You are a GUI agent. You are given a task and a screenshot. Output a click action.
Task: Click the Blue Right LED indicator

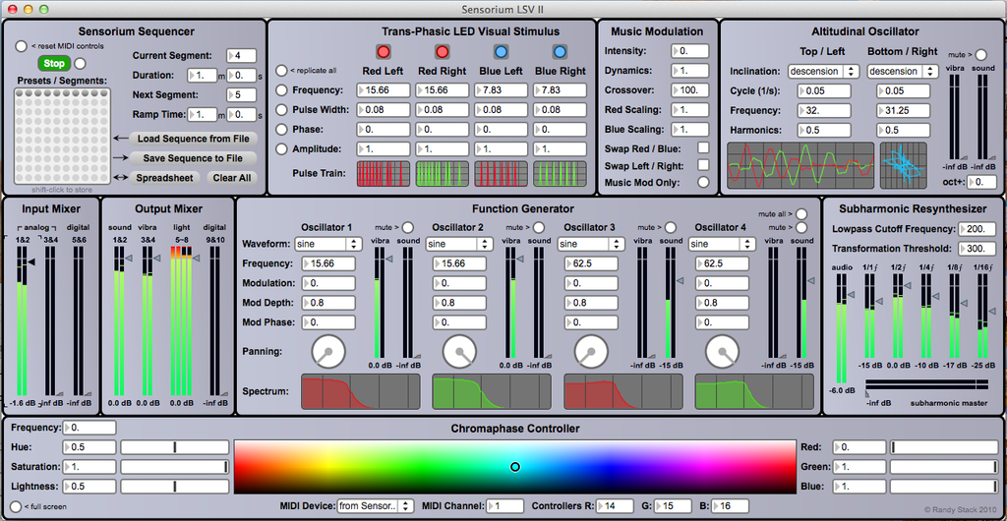[559, 51]
